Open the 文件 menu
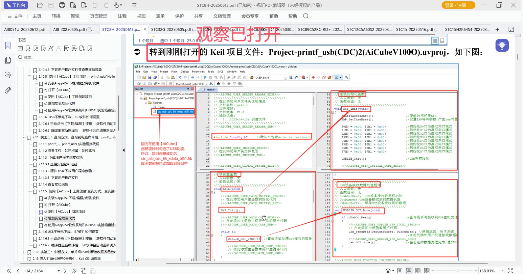This screenshot has height=274, width=523. [15, 16]
